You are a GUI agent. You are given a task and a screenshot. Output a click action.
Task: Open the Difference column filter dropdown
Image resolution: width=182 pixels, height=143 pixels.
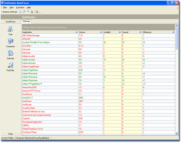point(173,32)
